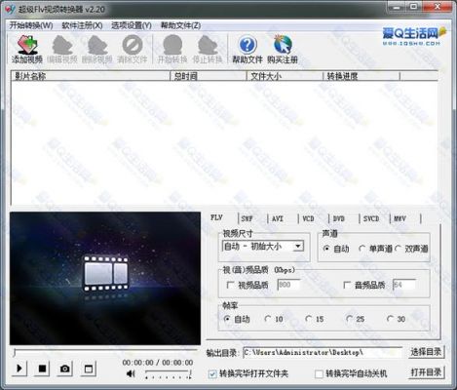Open the 帮助文件(Z) menu
Viewport: 457px width, 390px height.
(x=181, y=25)
